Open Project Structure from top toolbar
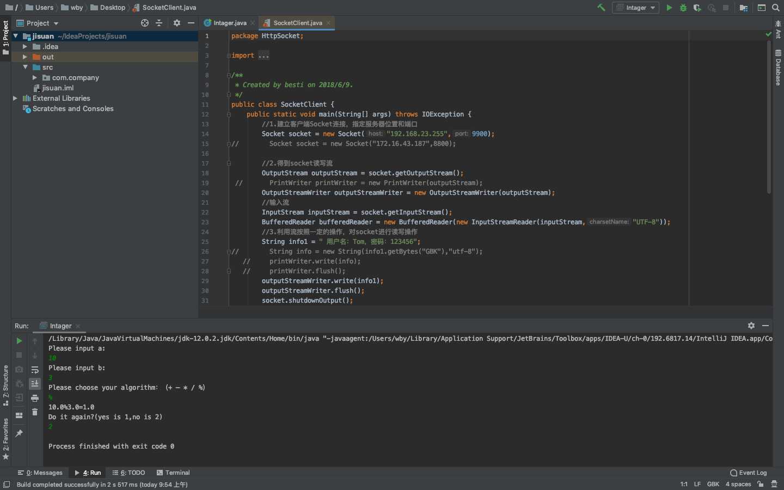The height and width of the screenshot is (490, 784). (x=744, y=8)
